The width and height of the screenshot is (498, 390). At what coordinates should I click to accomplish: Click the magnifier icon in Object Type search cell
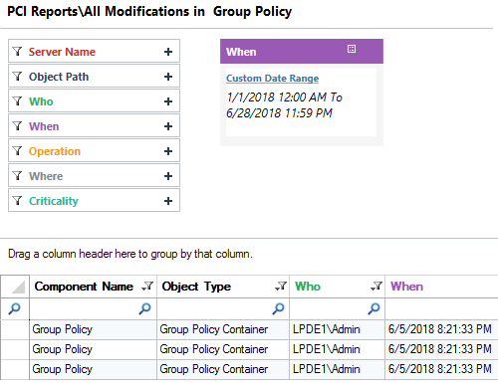point(278,308)
